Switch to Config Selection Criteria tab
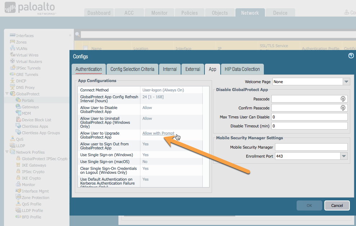This screenshot has height=226, width=356. click(x=132, y=69)
